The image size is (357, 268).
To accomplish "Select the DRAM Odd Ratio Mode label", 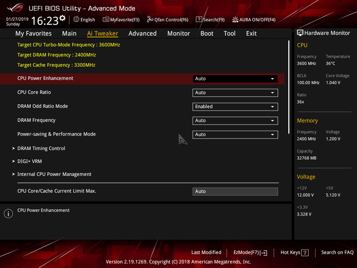I will 43,106.
